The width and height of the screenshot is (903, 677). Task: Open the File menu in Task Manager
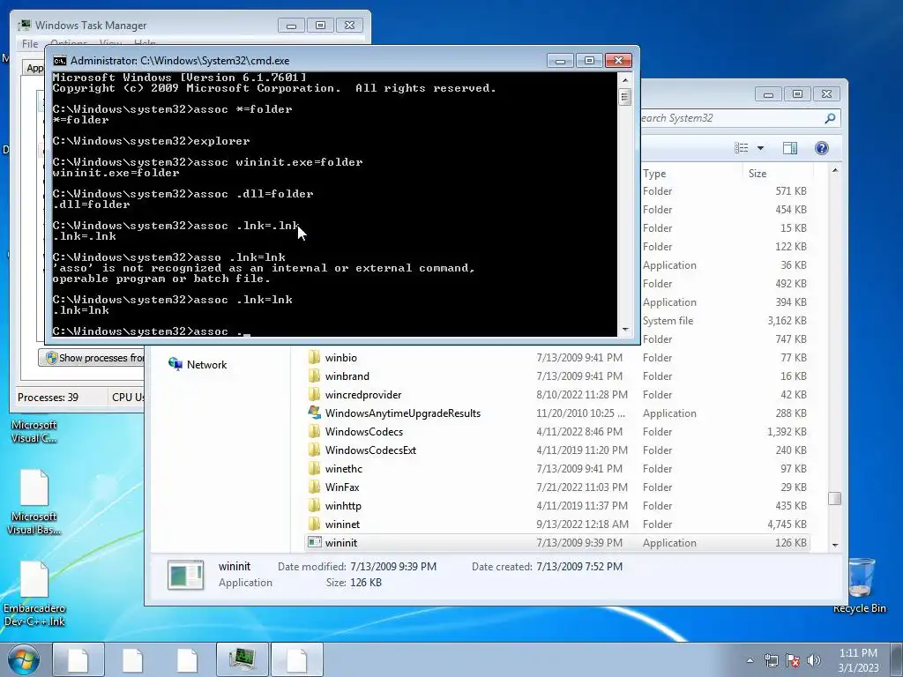click(30, 44)
